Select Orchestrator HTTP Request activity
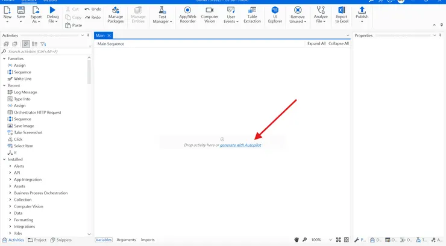The image size is (446, 246). [37, 112]
